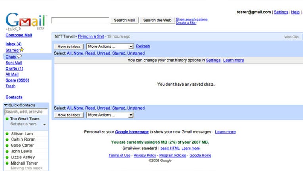Open Settings in the top right header
This screenshot has width=303, height=171.
281,12
